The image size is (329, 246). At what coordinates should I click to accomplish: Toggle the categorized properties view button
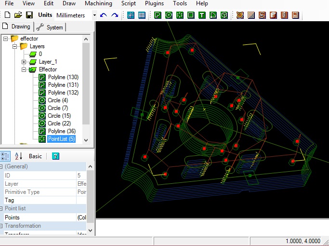(x=5, y=156)
